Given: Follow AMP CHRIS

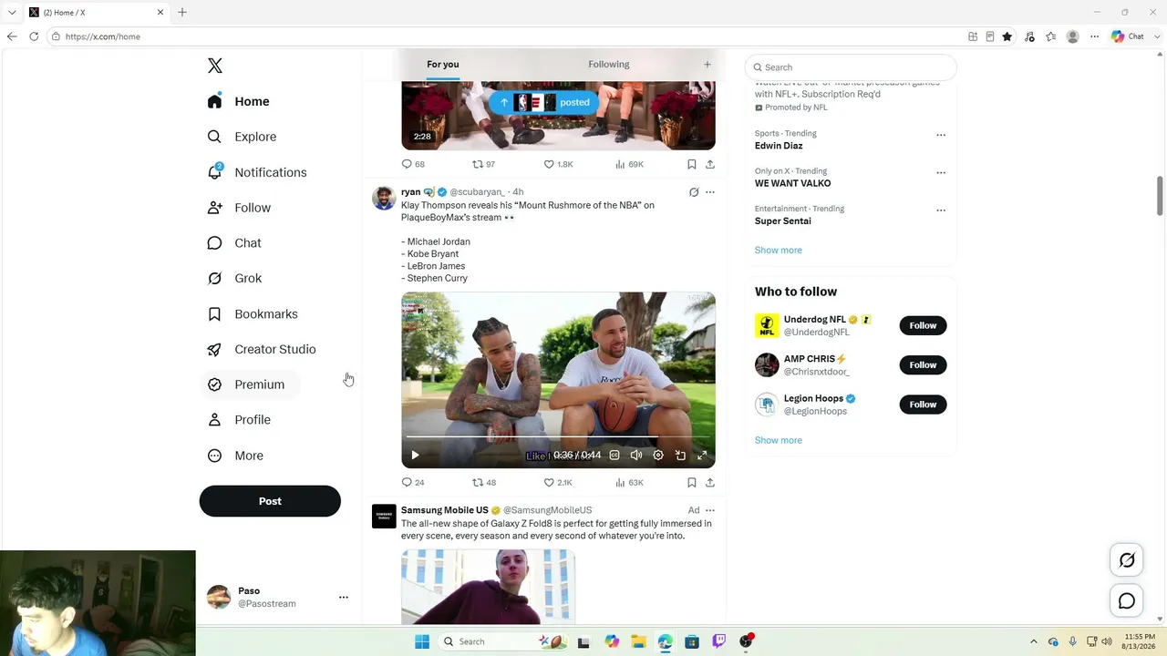Looking at the screenshot, I should click(x=923, y=364).
